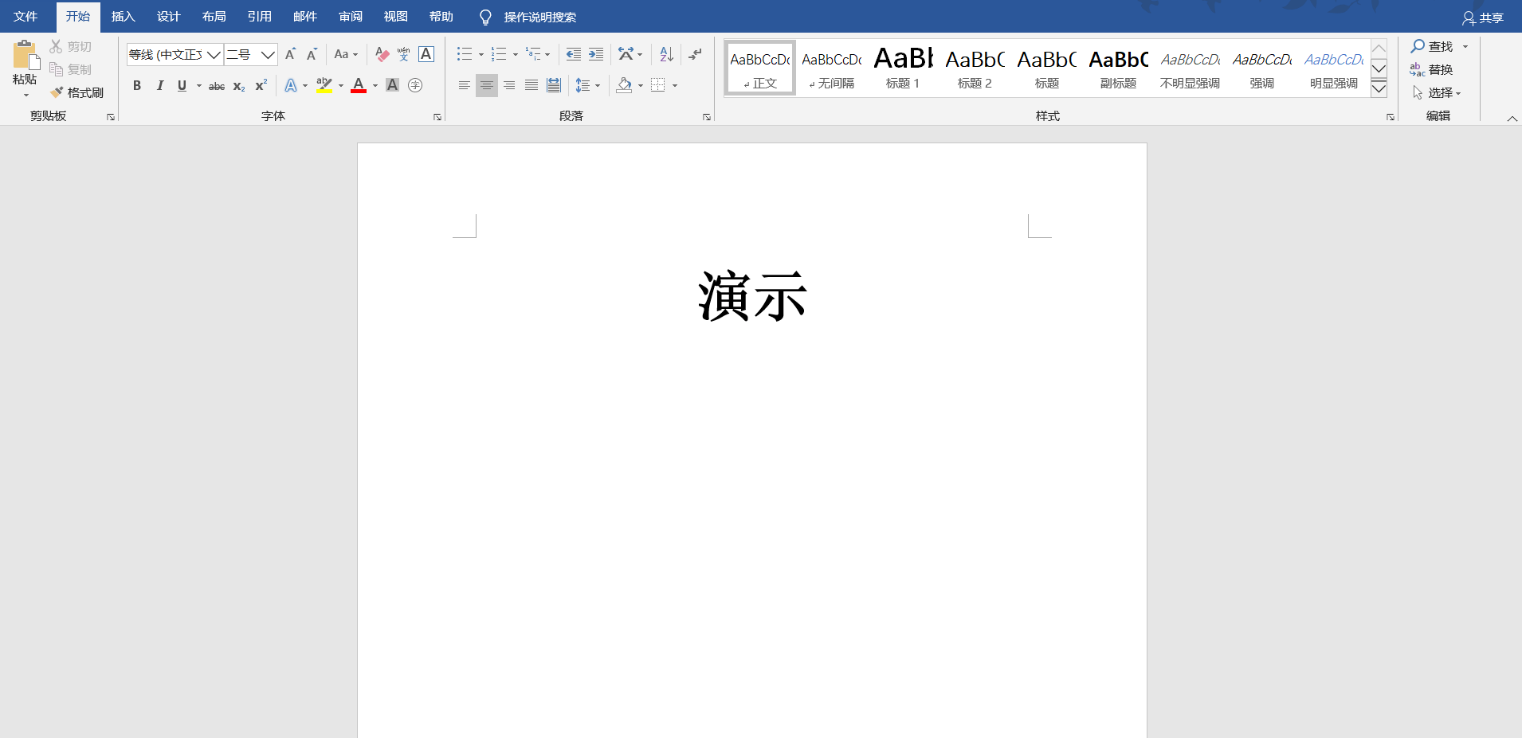Open the font name dropdown
Image resolution: width=1522 pixels, height=738 pixels.
point(214,54)
